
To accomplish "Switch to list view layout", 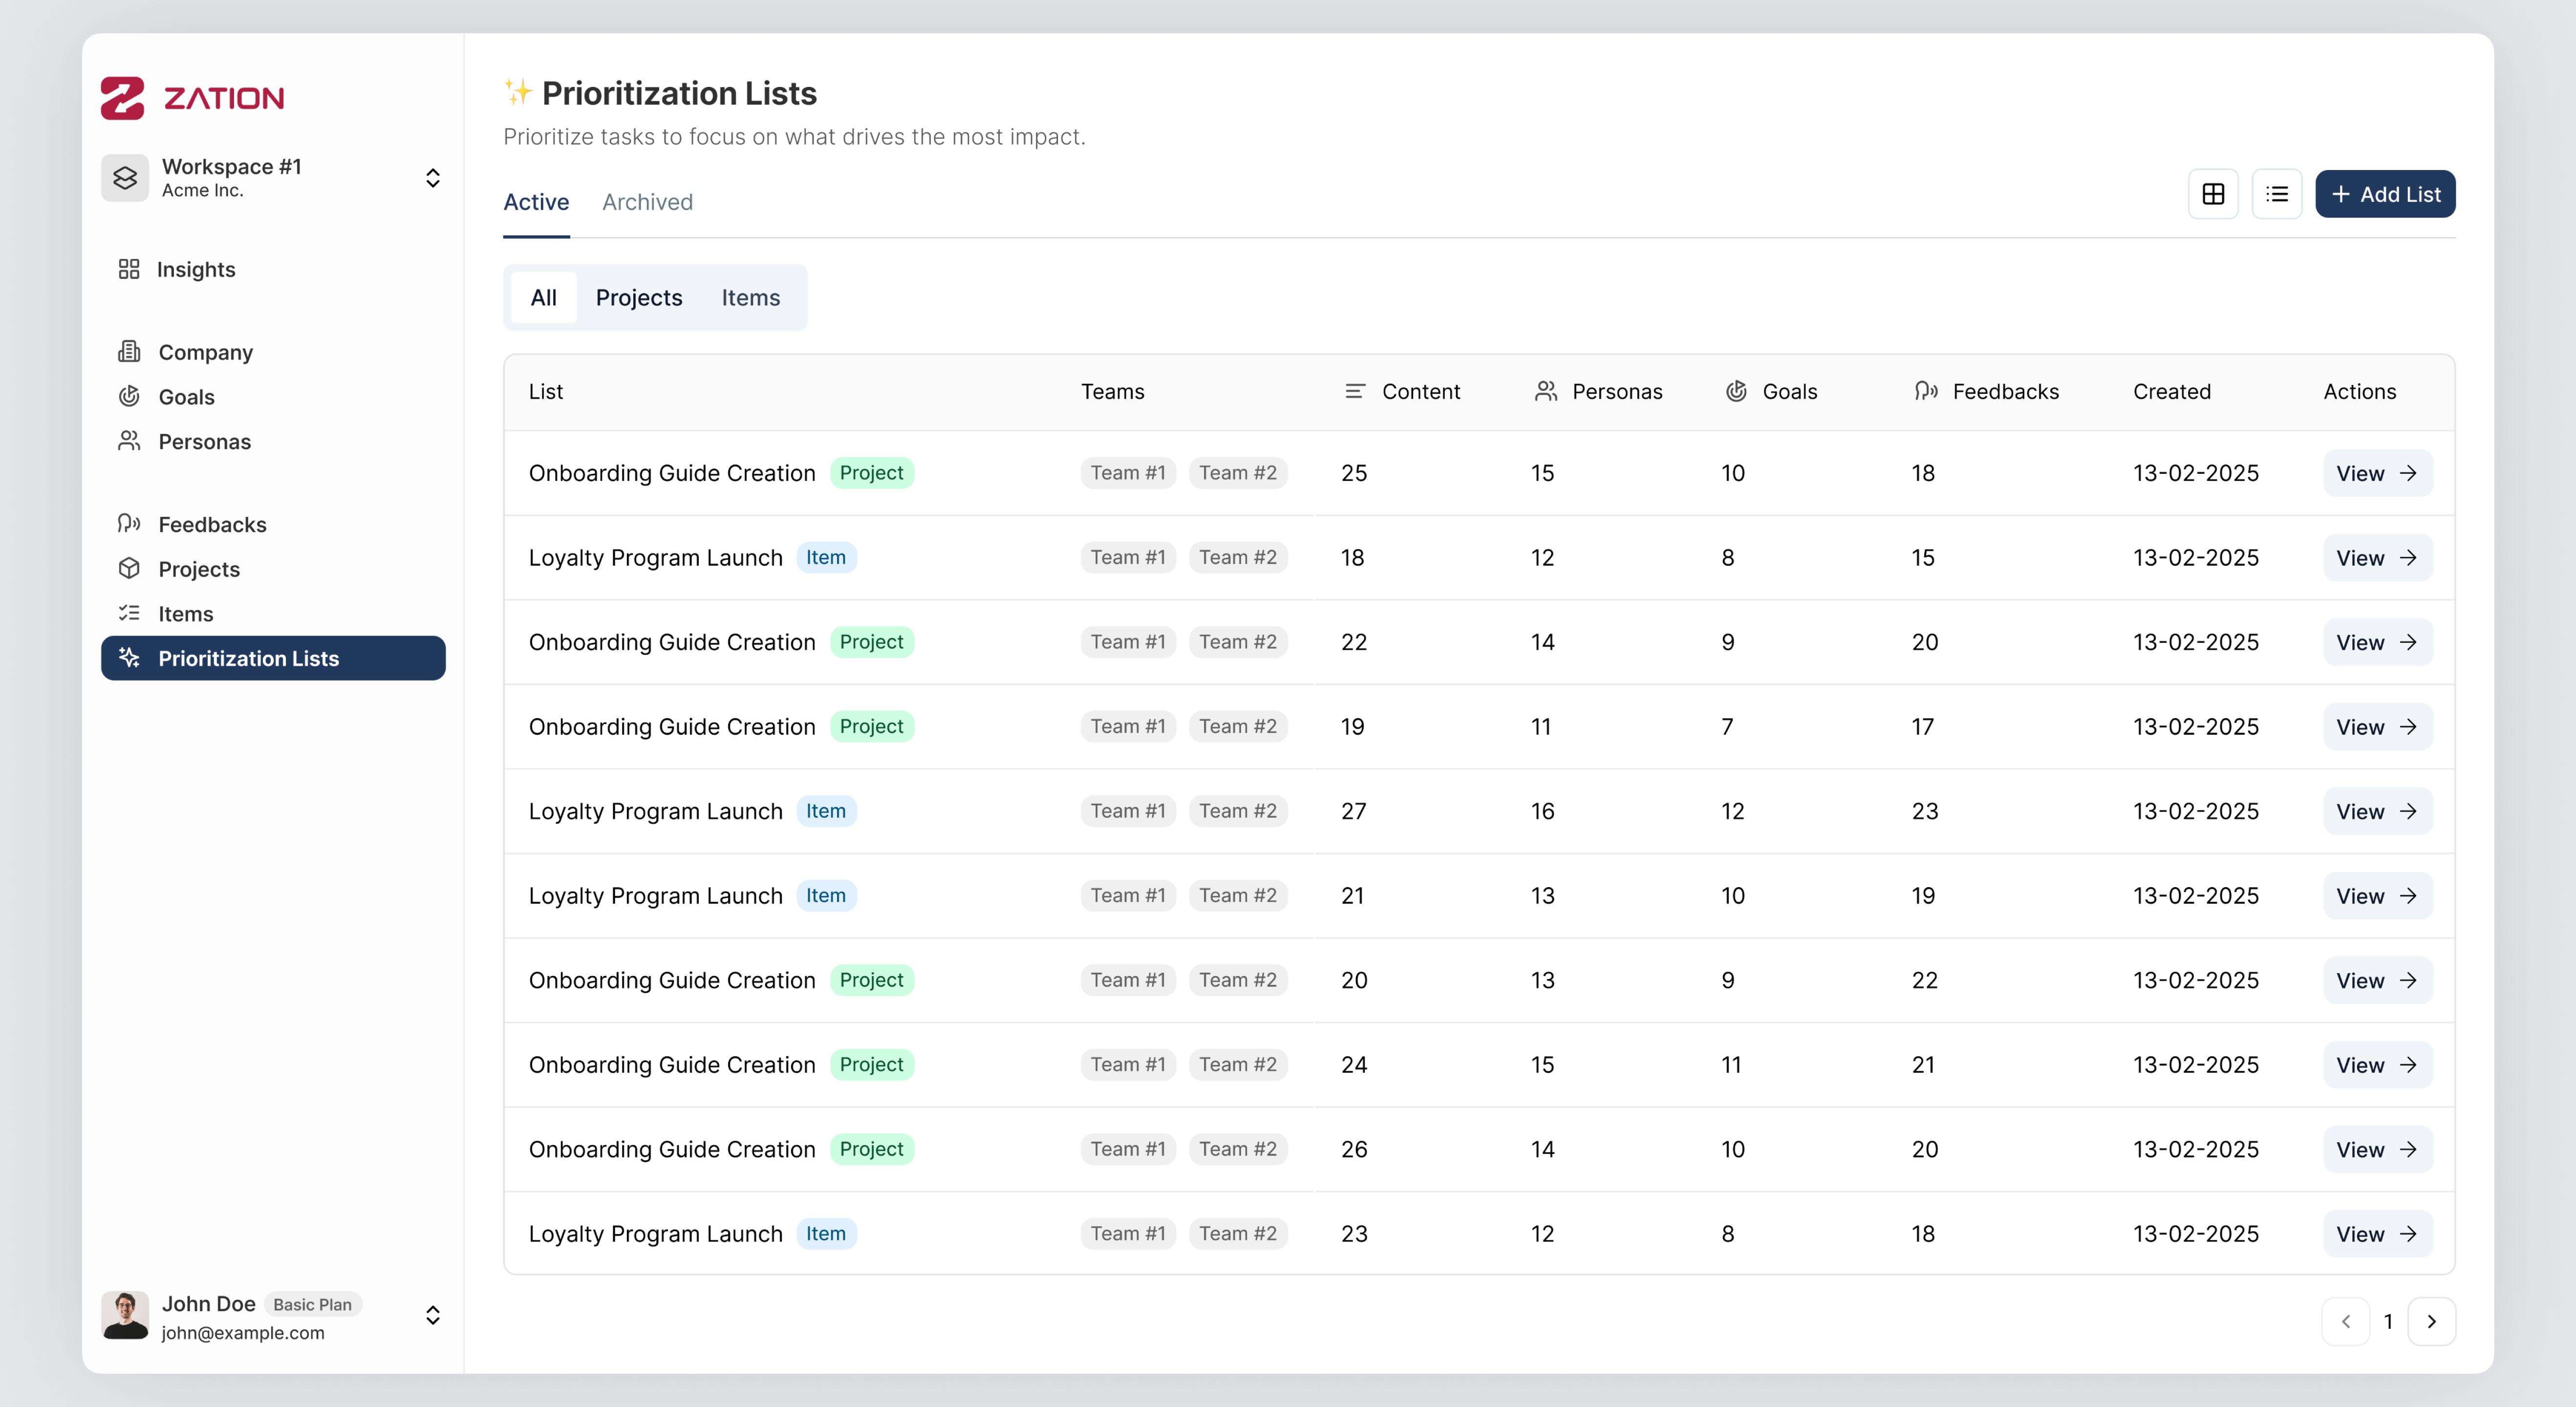I will [2277, 194].
